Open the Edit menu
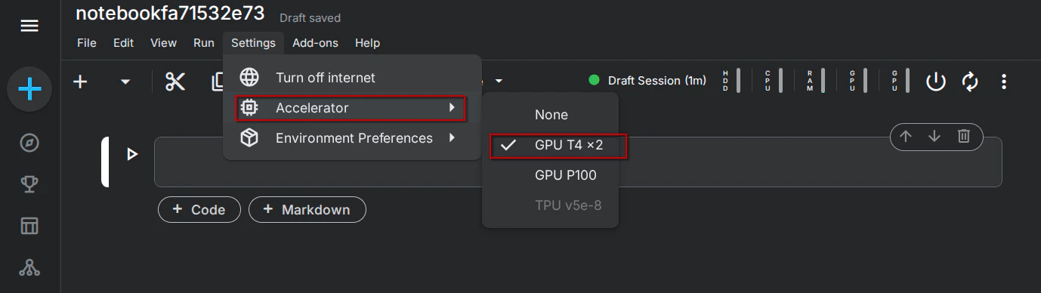 (x=123, y=43)
